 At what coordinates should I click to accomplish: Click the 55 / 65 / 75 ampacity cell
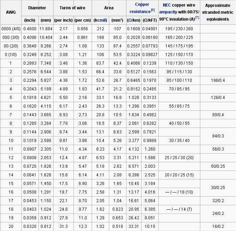179,106
